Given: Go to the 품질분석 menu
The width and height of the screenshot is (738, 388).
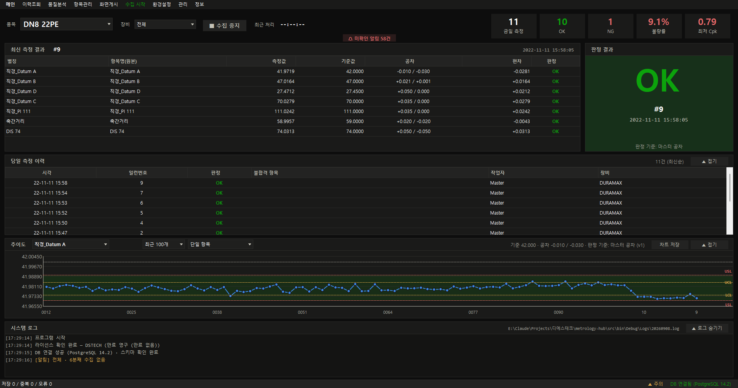Looking at the screenshot, I should tap(57, 4).
